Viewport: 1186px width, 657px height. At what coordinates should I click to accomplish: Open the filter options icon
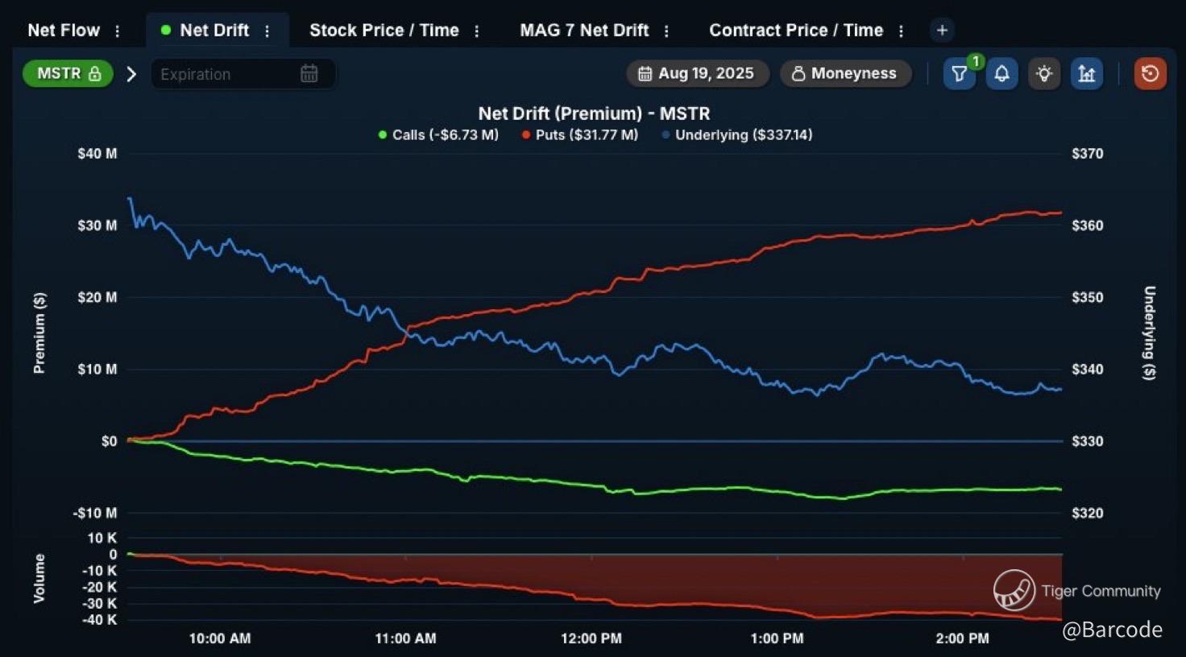coord(959,74)
